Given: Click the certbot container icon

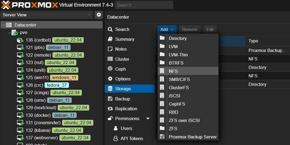Looking at the screenshot, I should pos(20,40).
